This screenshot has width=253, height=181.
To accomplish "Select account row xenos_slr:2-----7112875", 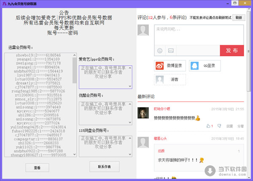I will click(38, 99).
